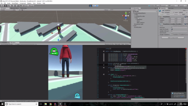This screenshot has width=188, height=106.
Task: Toggle Stats in Game view
Action: (123, 44)
